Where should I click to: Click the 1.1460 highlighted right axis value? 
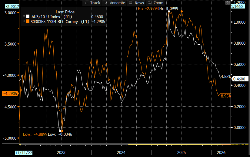[238, 7]
